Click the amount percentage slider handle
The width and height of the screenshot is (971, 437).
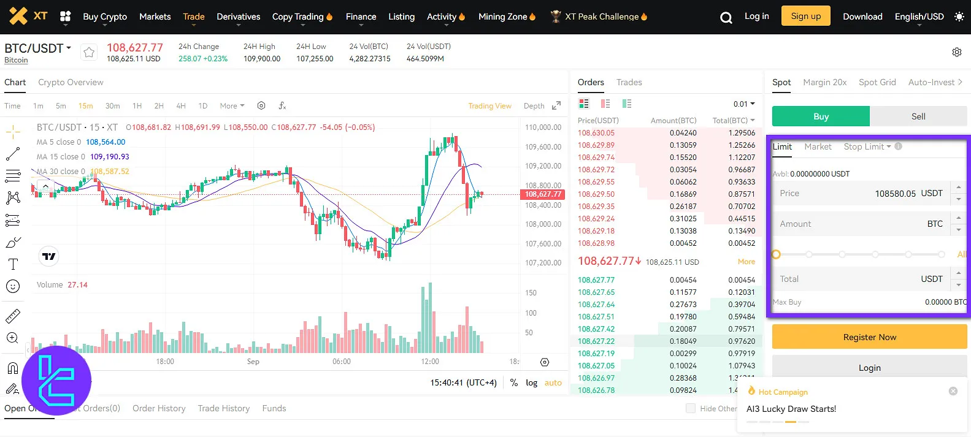[x=776, y=254]
